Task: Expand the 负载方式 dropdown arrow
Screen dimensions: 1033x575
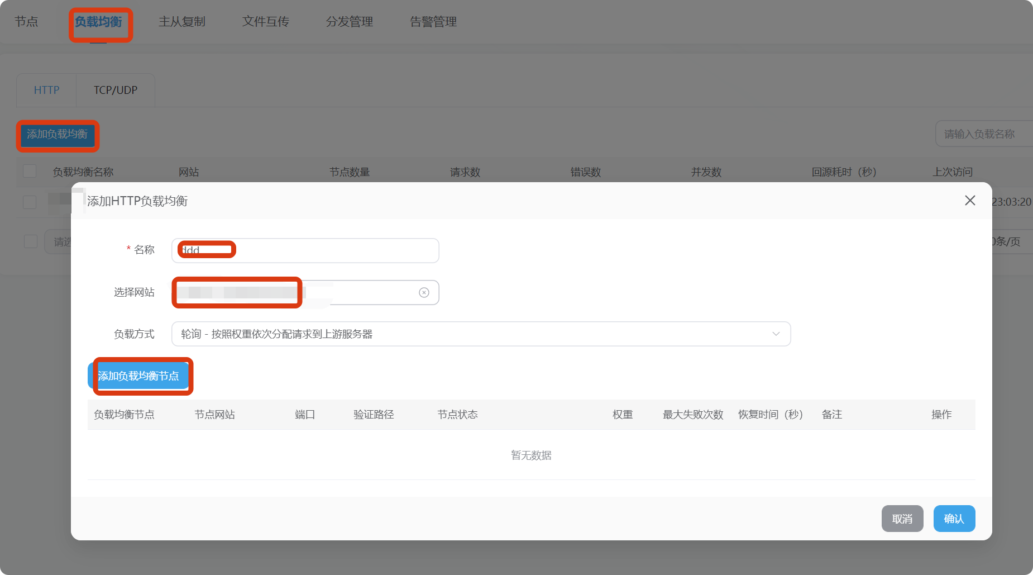Action: pyautogui.click(x=776, y=334)
